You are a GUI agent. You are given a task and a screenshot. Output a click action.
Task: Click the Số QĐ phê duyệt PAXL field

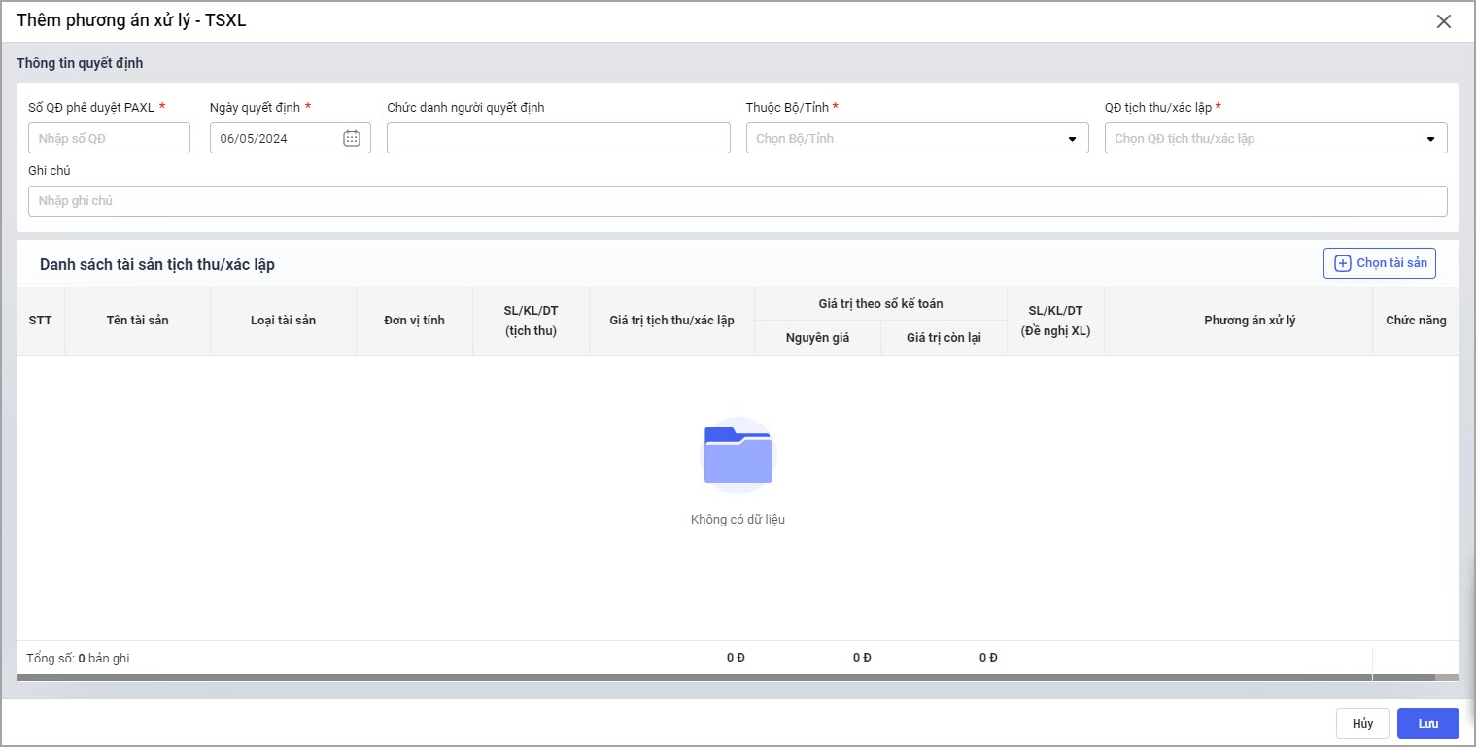109,138
